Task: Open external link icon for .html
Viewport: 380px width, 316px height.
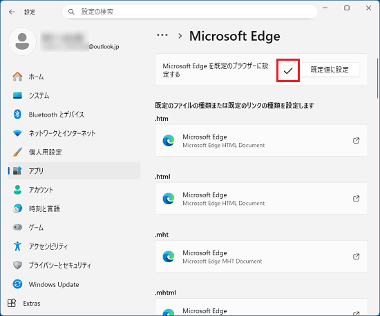Action: point(356,199)
